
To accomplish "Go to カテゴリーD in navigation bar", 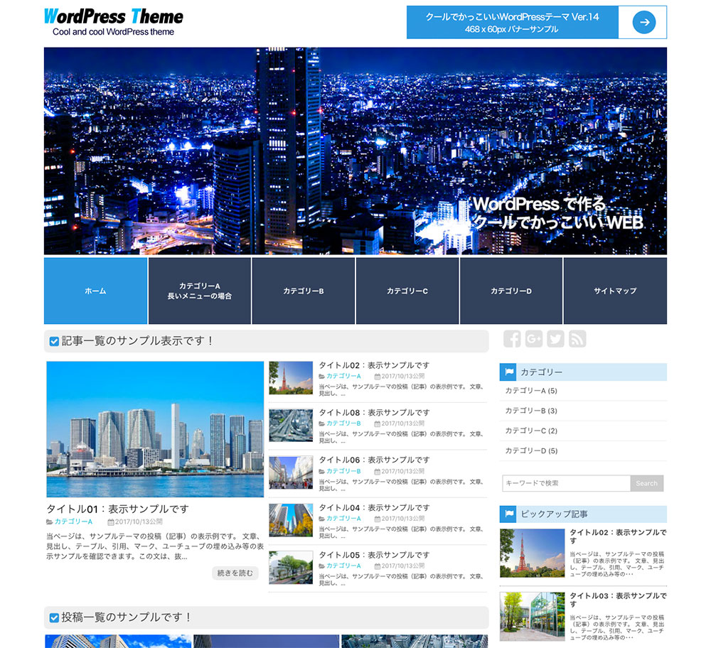I will coord(511,291).
